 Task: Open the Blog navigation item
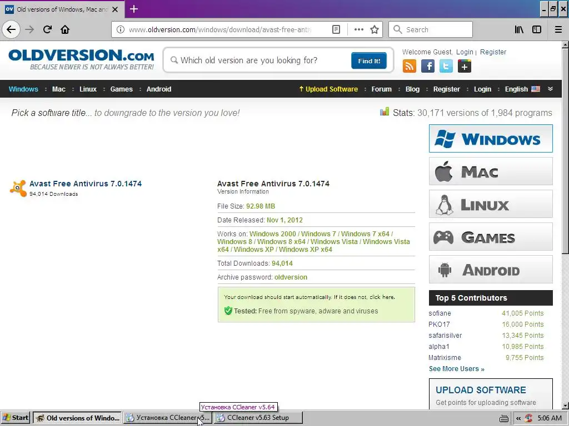click(412, 89)
